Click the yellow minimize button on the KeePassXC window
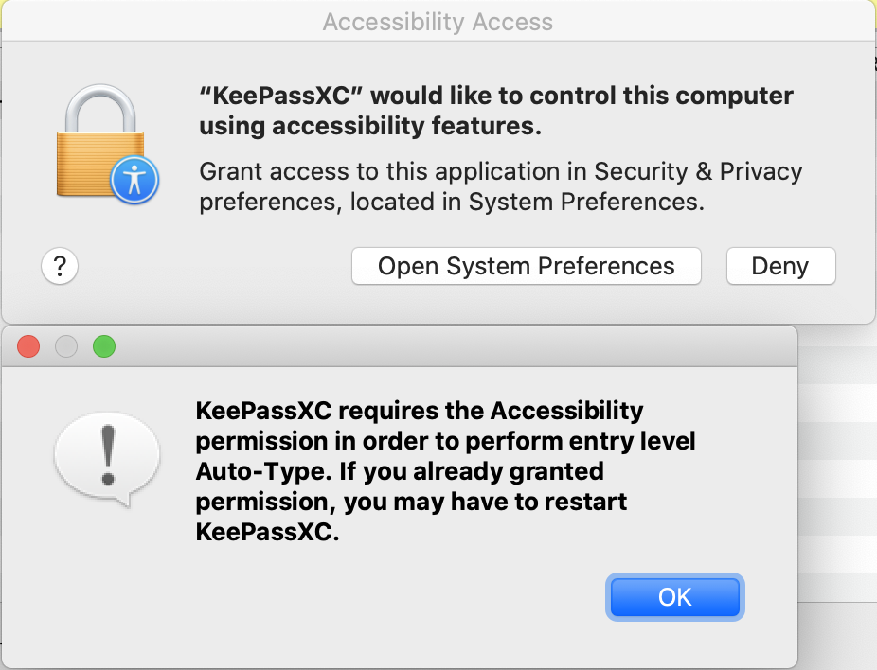 coord(66,346)
